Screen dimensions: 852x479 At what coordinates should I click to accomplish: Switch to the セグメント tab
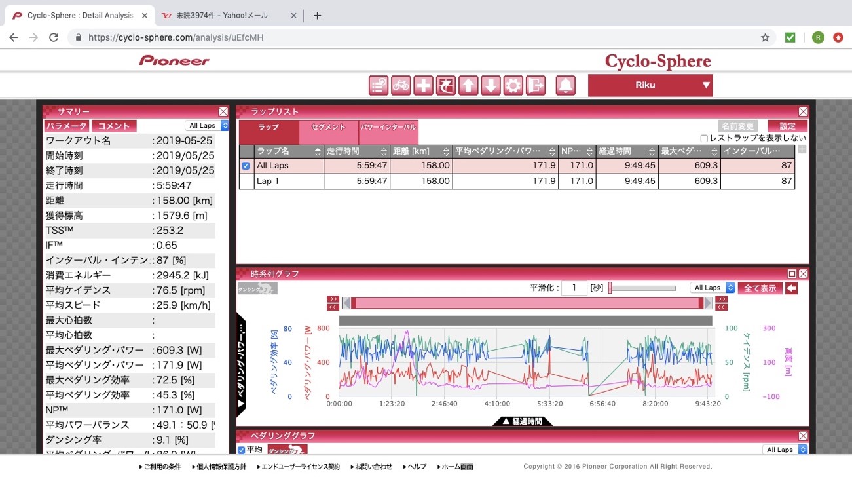point(329,127)
